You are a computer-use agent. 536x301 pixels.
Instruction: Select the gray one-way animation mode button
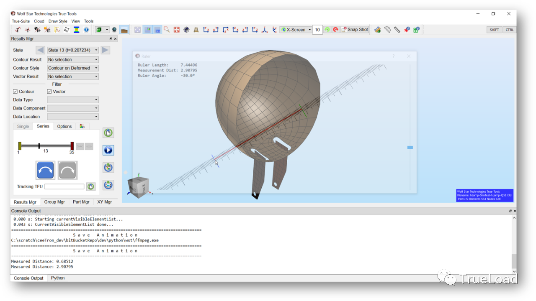tap(67, 170)
